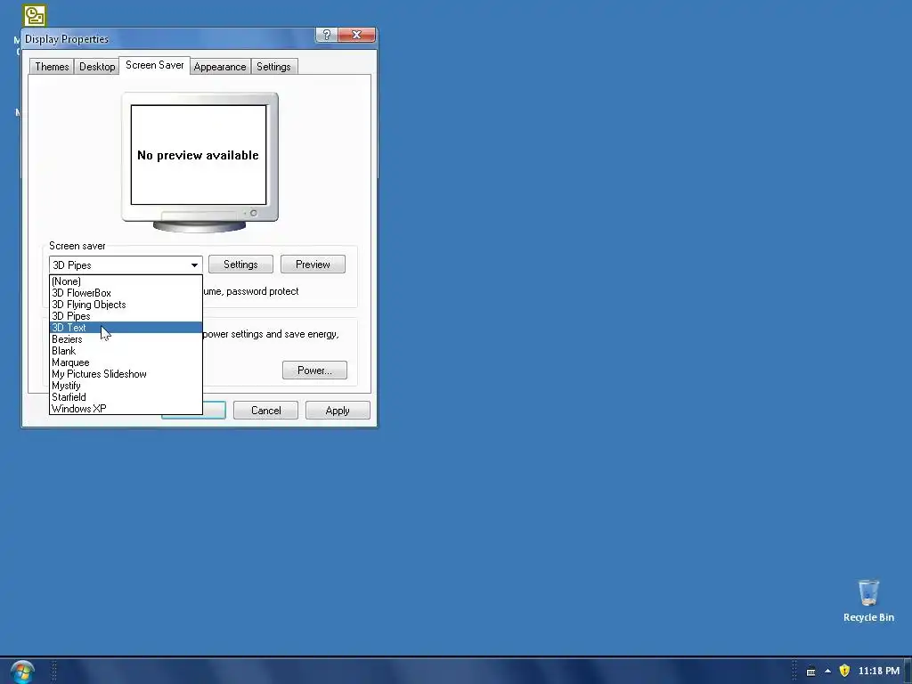
Task: Open the Settings tab
Action: click(273, 66)
